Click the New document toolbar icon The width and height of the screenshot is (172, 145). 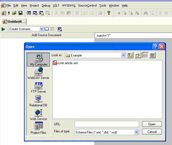coord(4,13)
